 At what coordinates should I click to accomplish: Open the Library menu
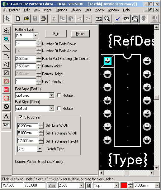(76, 10)
